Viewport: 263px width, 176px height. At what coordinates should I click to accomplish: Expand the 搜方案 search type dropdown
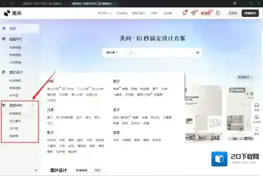click(112, 52)
